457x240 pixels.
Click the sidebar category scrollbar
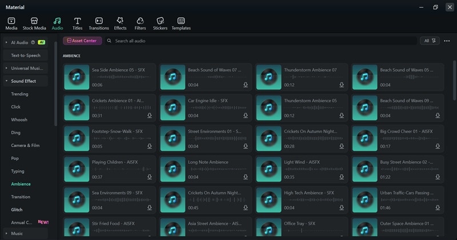[x=55, y=84]
